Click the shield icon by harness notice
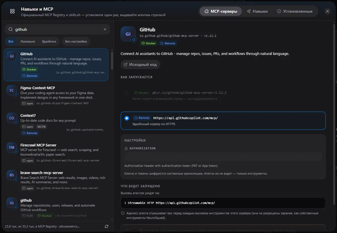 point(123,213)
